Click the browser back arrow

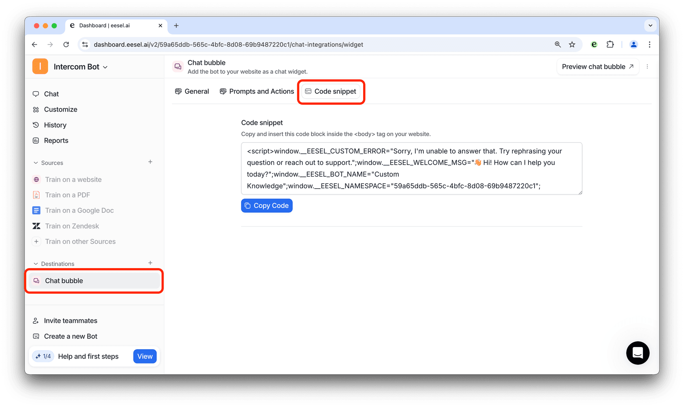35,44
